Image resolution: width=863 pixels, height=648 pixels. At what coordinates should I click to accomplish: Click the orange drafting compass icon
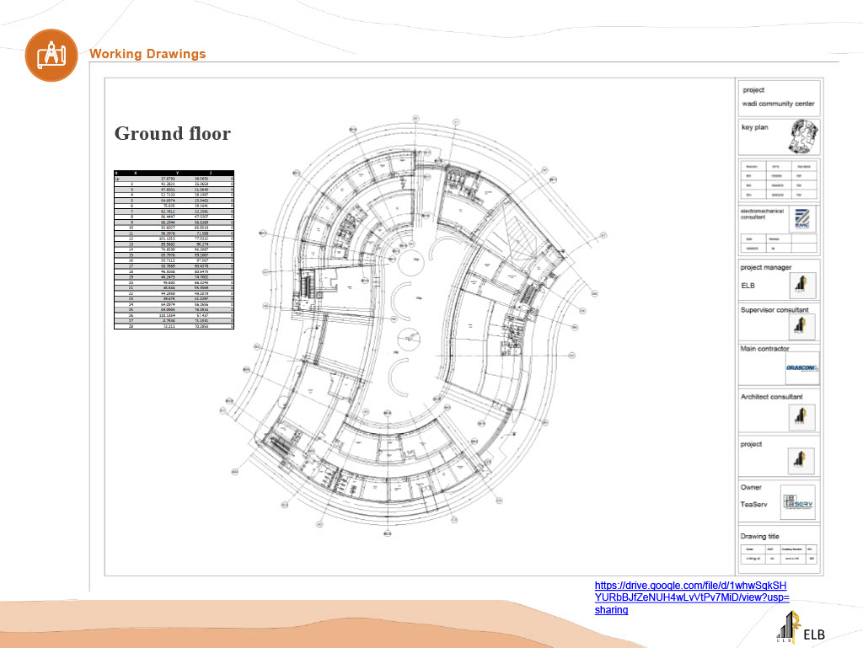51,55
